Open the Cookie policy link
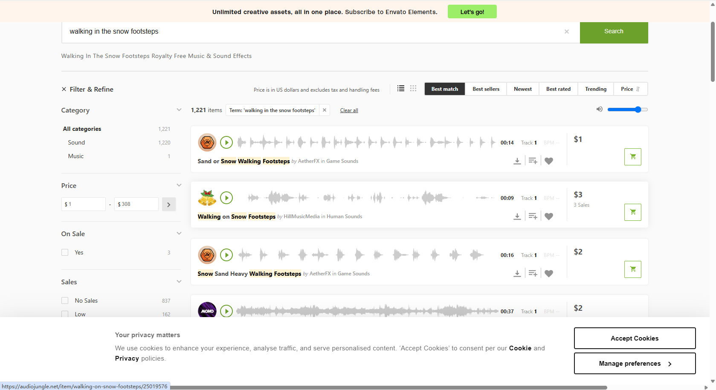Viewport: 716px width, 390px height. (x=520, y=348)
